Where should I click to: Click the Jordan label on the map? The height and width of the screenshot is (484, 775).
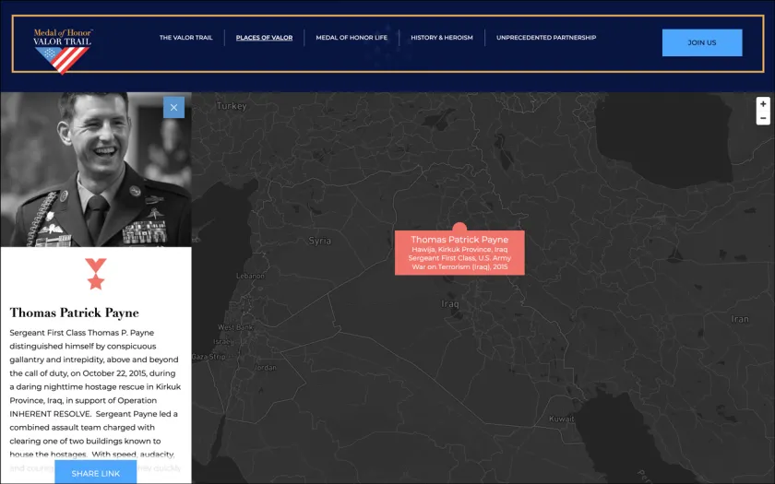(265, 368)
